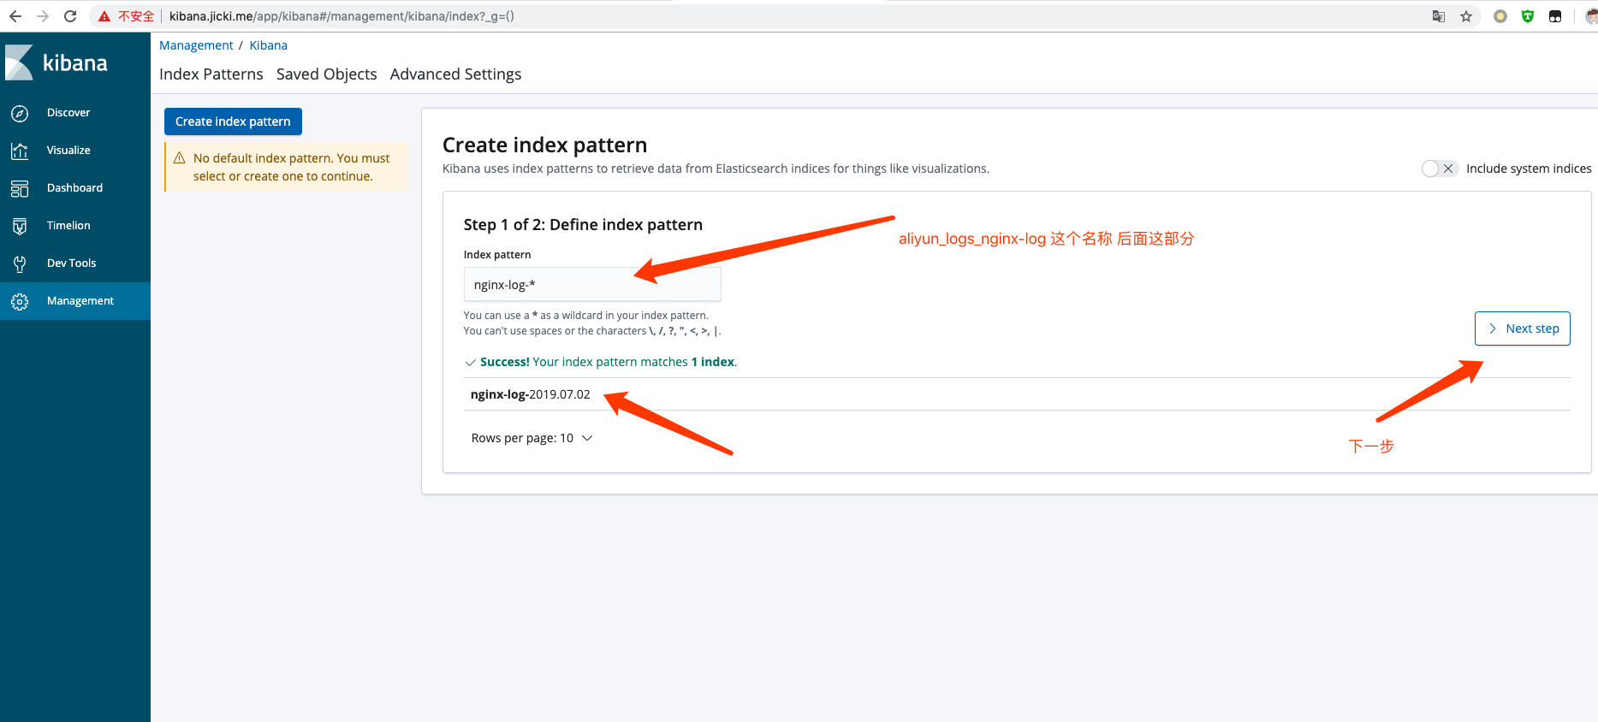This screenshot has height=722, width=1598.
Task: Click the Visualize chart icon
Action: [20, 151]
